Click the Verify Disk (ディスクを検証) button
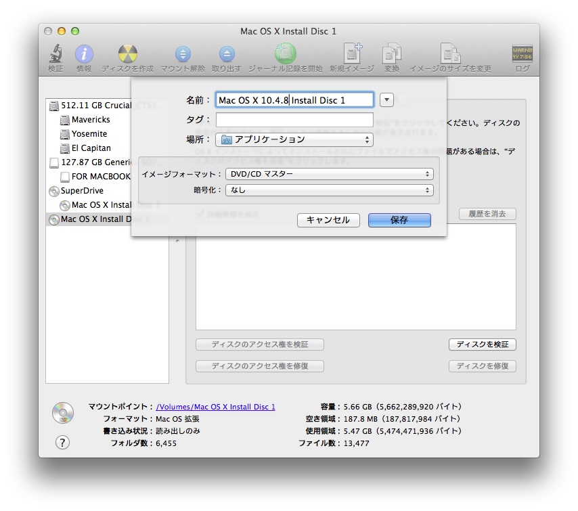 tap(483, 345)
